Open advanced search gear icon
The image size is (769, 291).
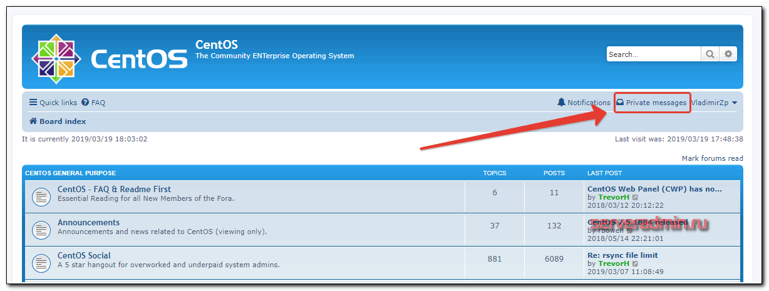point(728,54)
